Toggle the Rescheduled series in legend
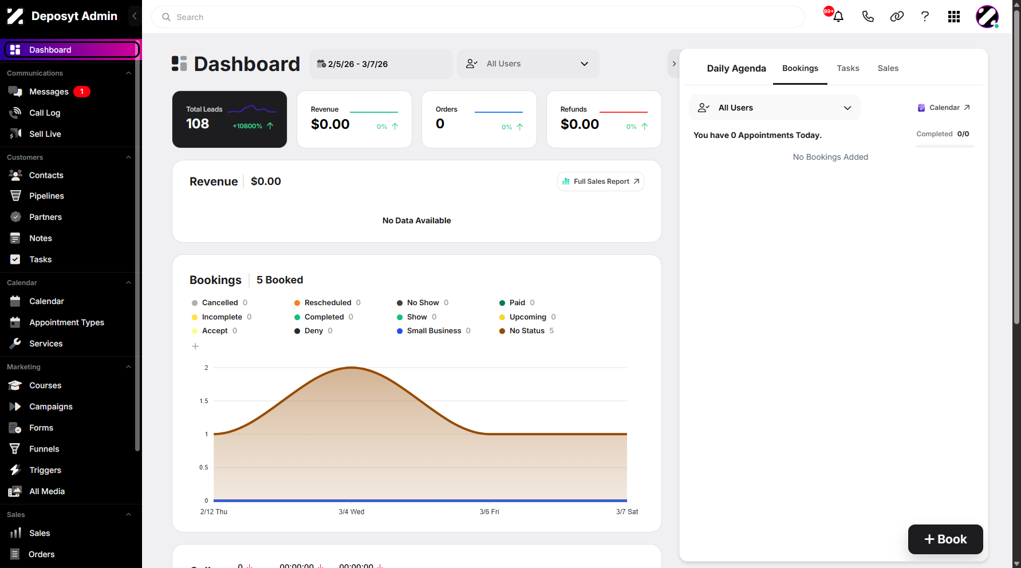The height and width of the screenshot is (568, 1021). pyautogui.click(x=328, y=302)
